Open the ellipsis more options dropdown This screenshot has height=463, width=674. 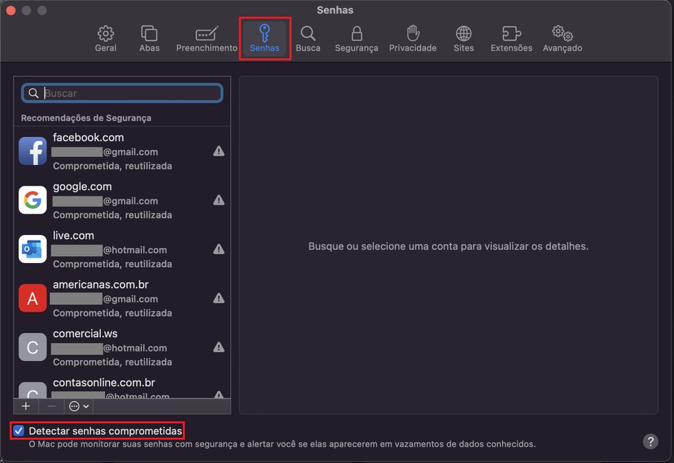pos(79,406)
